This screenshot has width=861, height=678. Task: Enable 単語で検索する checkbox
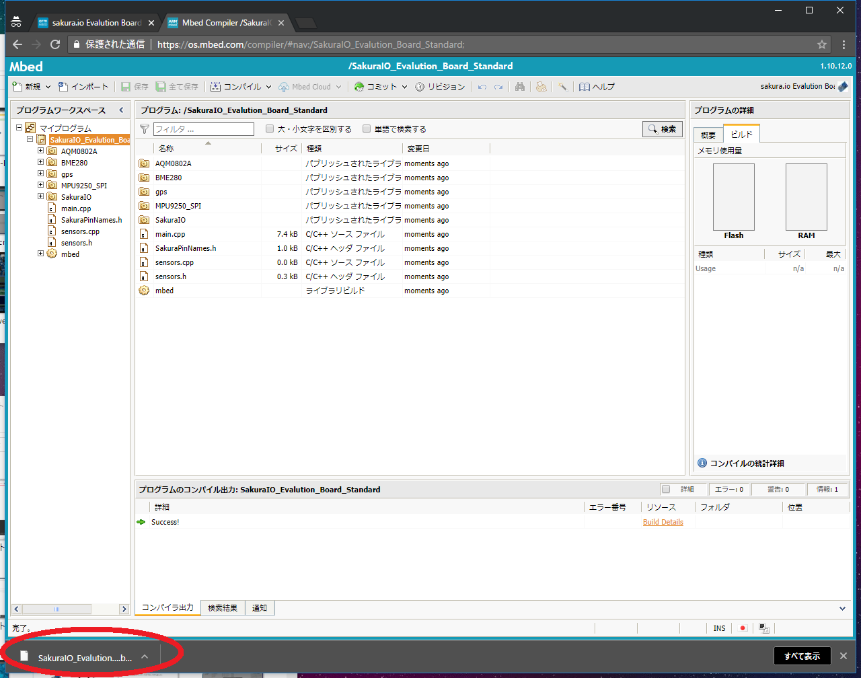click(x=367, y=129)
